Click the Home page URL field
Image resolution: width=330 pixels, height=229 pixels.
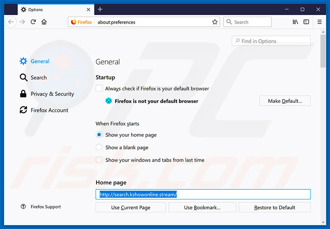click(203, 194)
